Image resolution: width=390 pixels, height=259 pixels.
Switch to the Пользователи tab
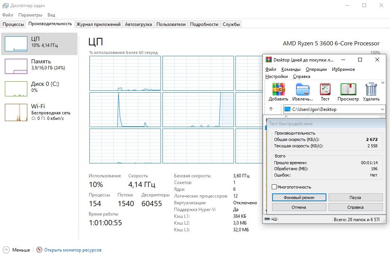point(171,24)
